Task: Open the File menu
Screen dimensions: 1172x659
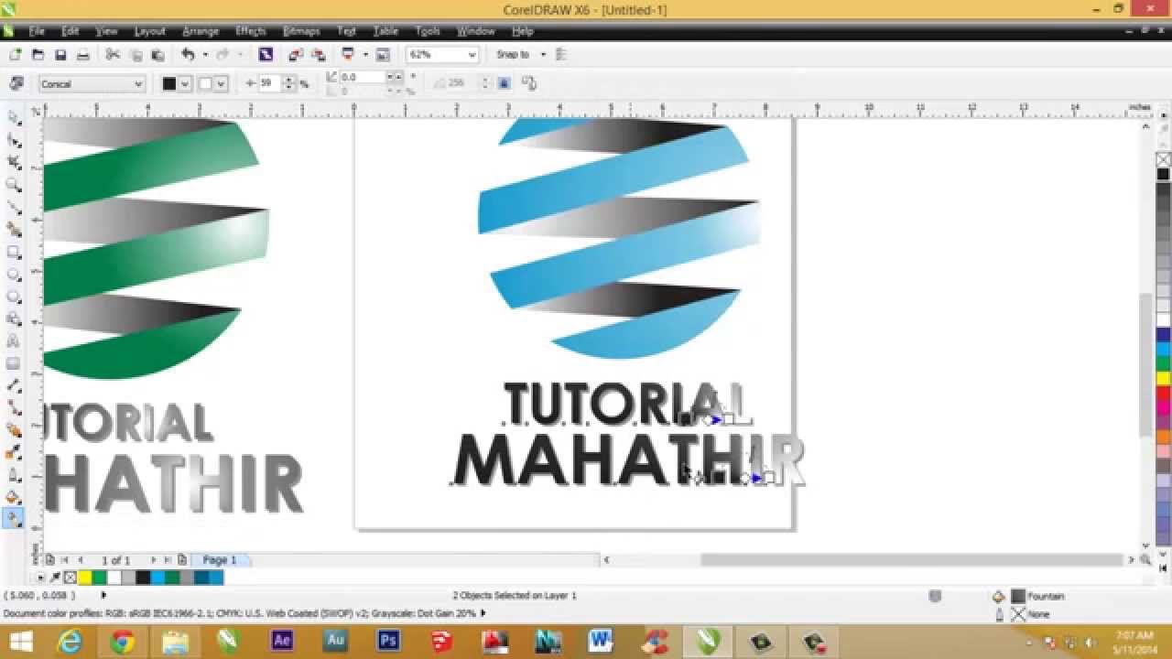Action: click(36, 31)
